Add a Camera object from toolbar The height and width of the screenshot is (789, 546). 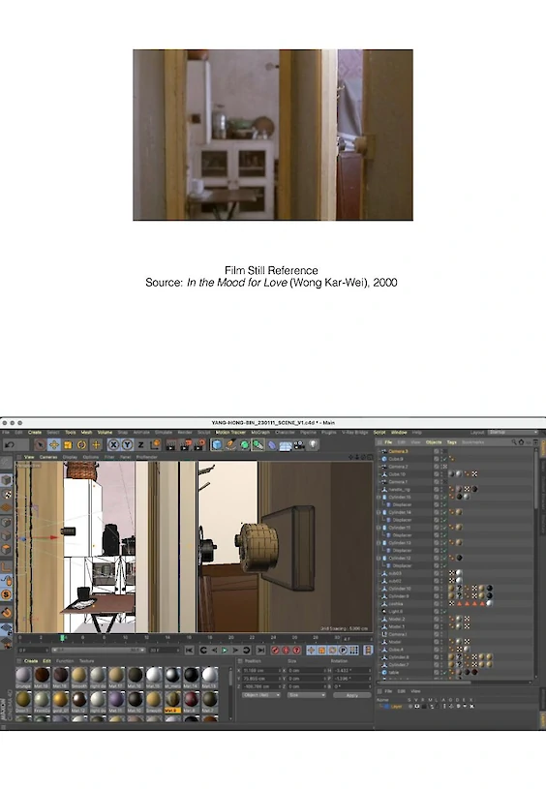coord(299,444)
